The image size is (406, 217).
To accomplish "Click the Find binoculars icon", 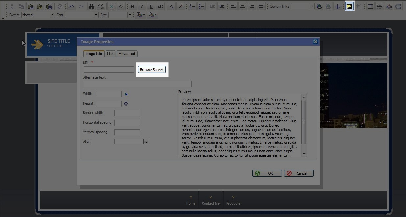I will pos(91,6).
